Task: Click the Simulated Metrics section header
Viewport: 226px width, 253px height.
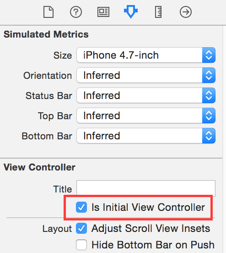Action: click(46, 34)
